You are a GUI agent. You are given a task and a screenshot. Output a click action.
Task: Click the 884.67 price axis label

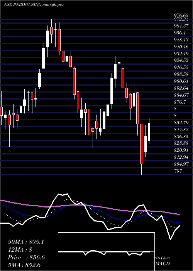[181, 95]
